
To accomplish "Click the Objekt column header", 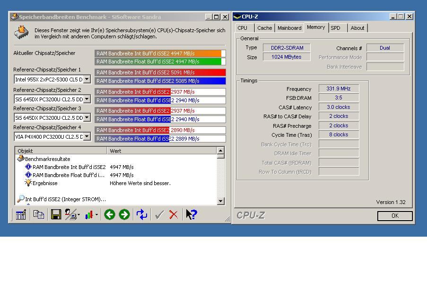I will tap(61, 151).
